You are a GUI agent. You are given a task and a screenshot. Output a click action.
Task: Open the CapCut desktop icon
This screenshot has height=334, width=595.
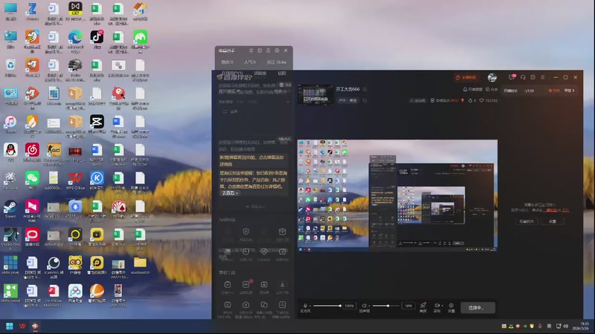tap(97, 125)
